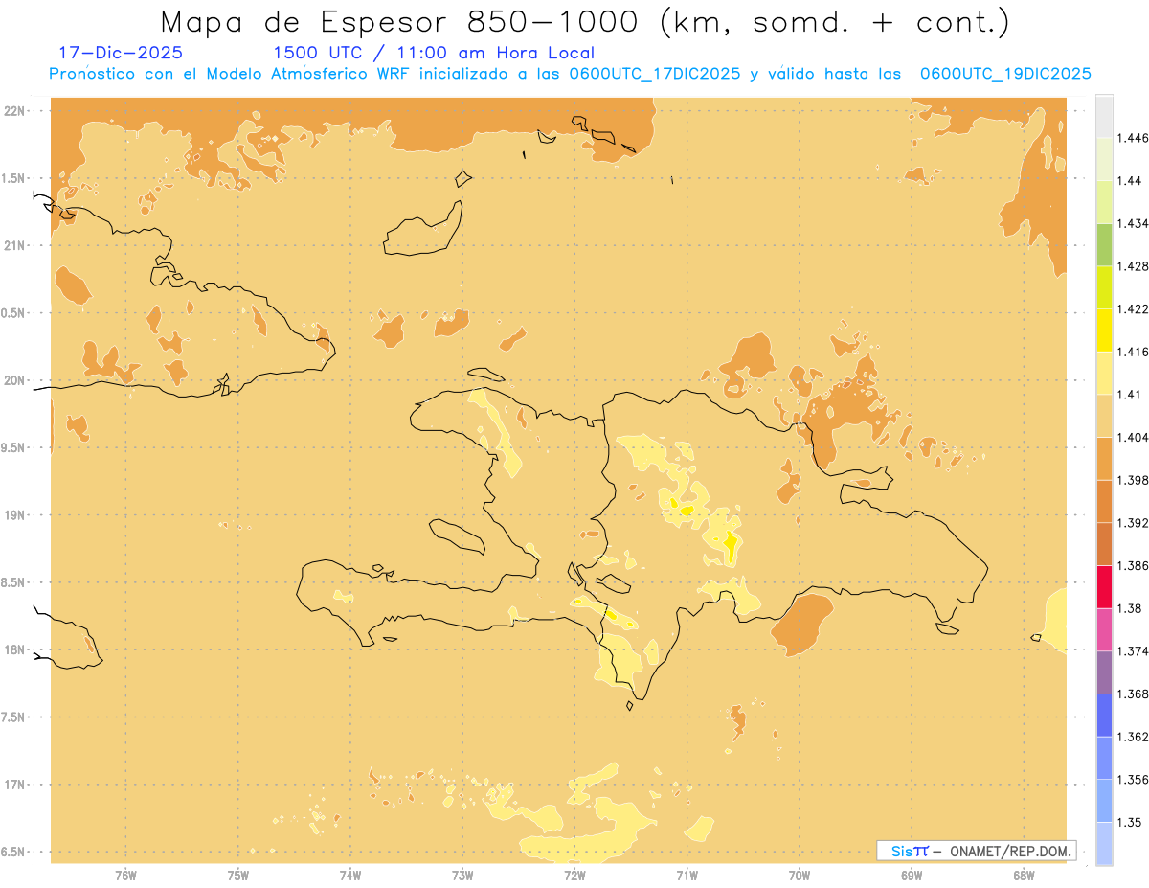Select the colorbar value "1.356"
This screenshot has width=1149, height=888.
point(1135,780)
